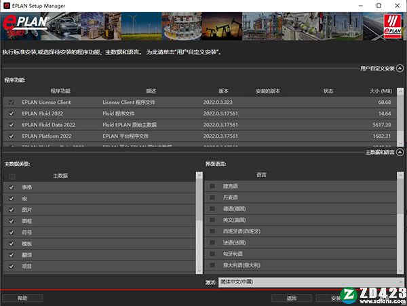The image size is (407, 306).
Task: Click the 主数据 column header label
Action: (60, 176)
